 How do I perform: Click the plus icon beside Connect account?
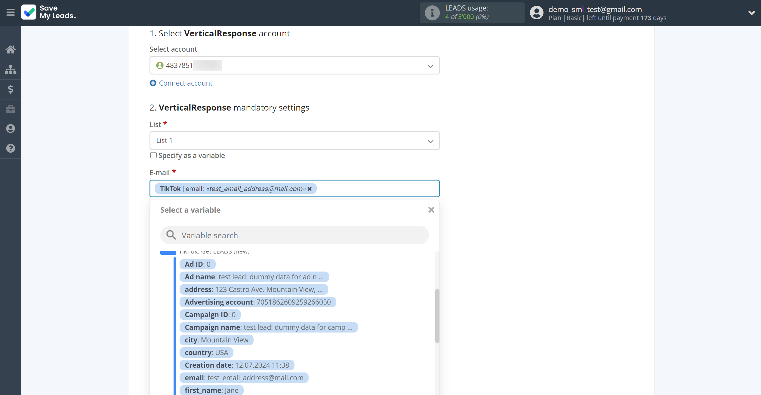coord(153,83)
